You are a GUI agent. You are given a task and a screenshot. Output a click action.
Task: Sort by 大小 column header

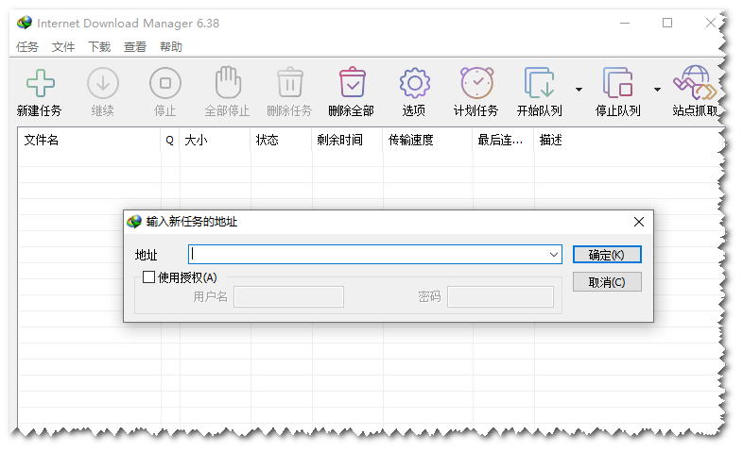click(215, 140)
